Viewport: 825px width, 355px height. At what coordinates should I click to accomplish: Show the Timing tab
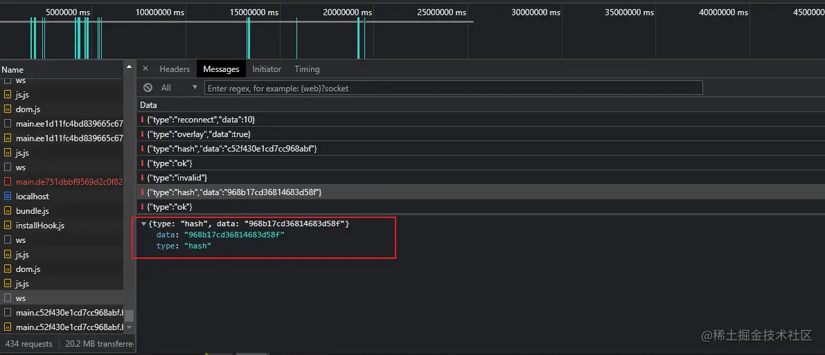pos(308,69)
